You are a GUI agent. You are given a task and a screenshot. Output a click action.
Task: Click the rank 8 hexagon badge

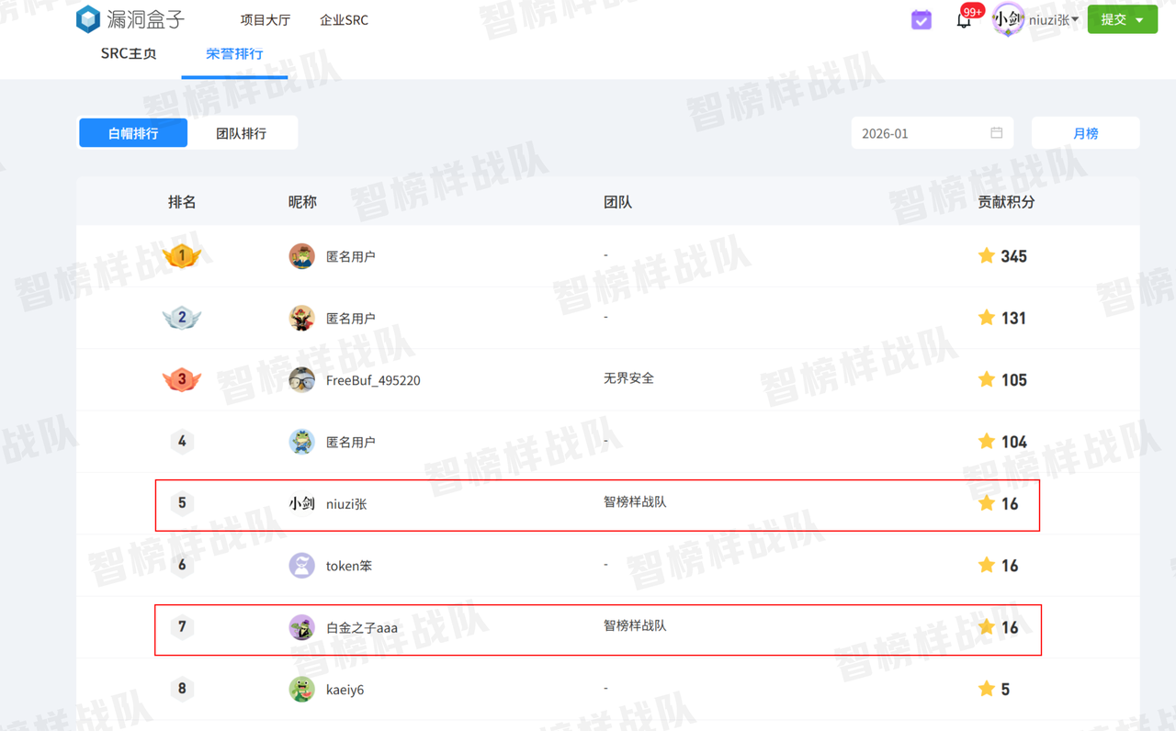point(182,689)
